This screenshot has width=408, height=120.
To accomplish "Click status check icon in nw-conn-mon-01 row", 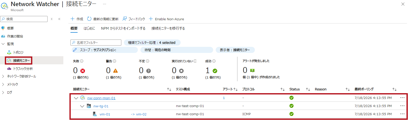I will [x=292, y=98].
